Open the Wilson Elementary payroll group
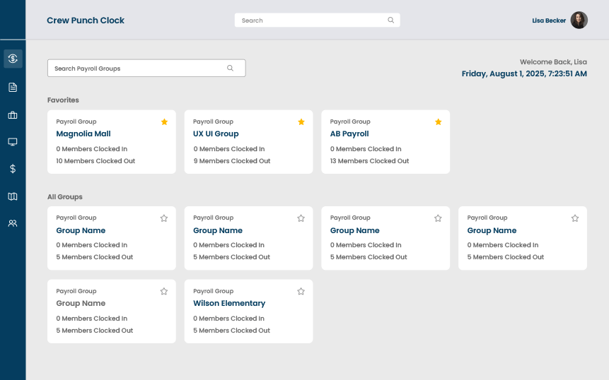 point(229,304)
